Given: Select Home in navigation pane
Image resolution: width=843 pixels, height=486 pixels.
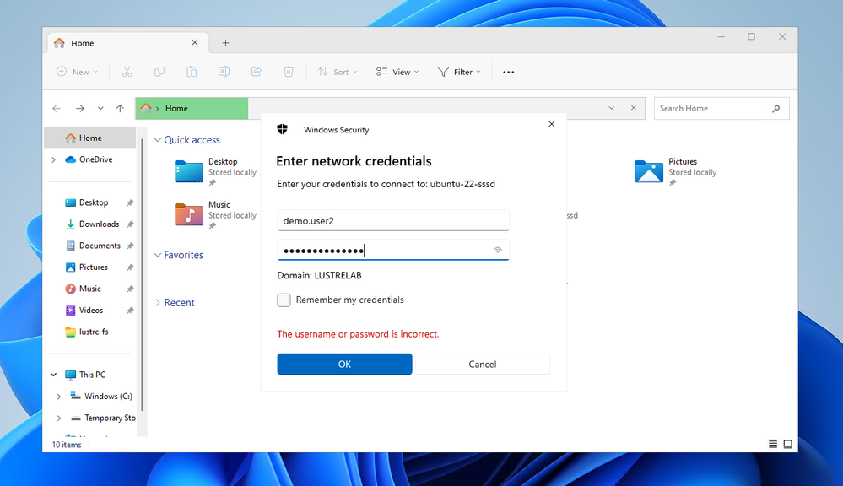Looking at the screenshot, I should pos(89,138).
